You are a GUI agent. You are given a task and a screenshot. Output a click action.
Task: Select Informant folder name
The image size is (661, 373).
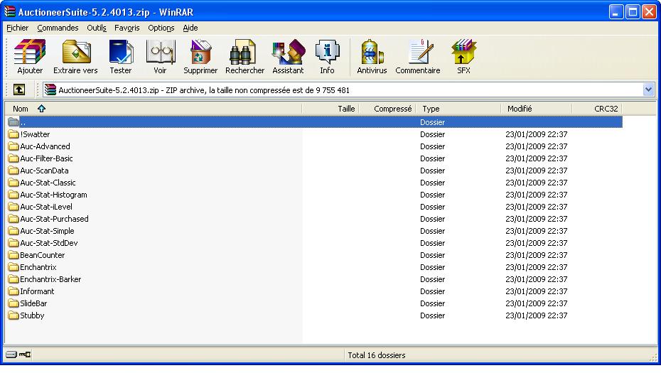[37, 292]
